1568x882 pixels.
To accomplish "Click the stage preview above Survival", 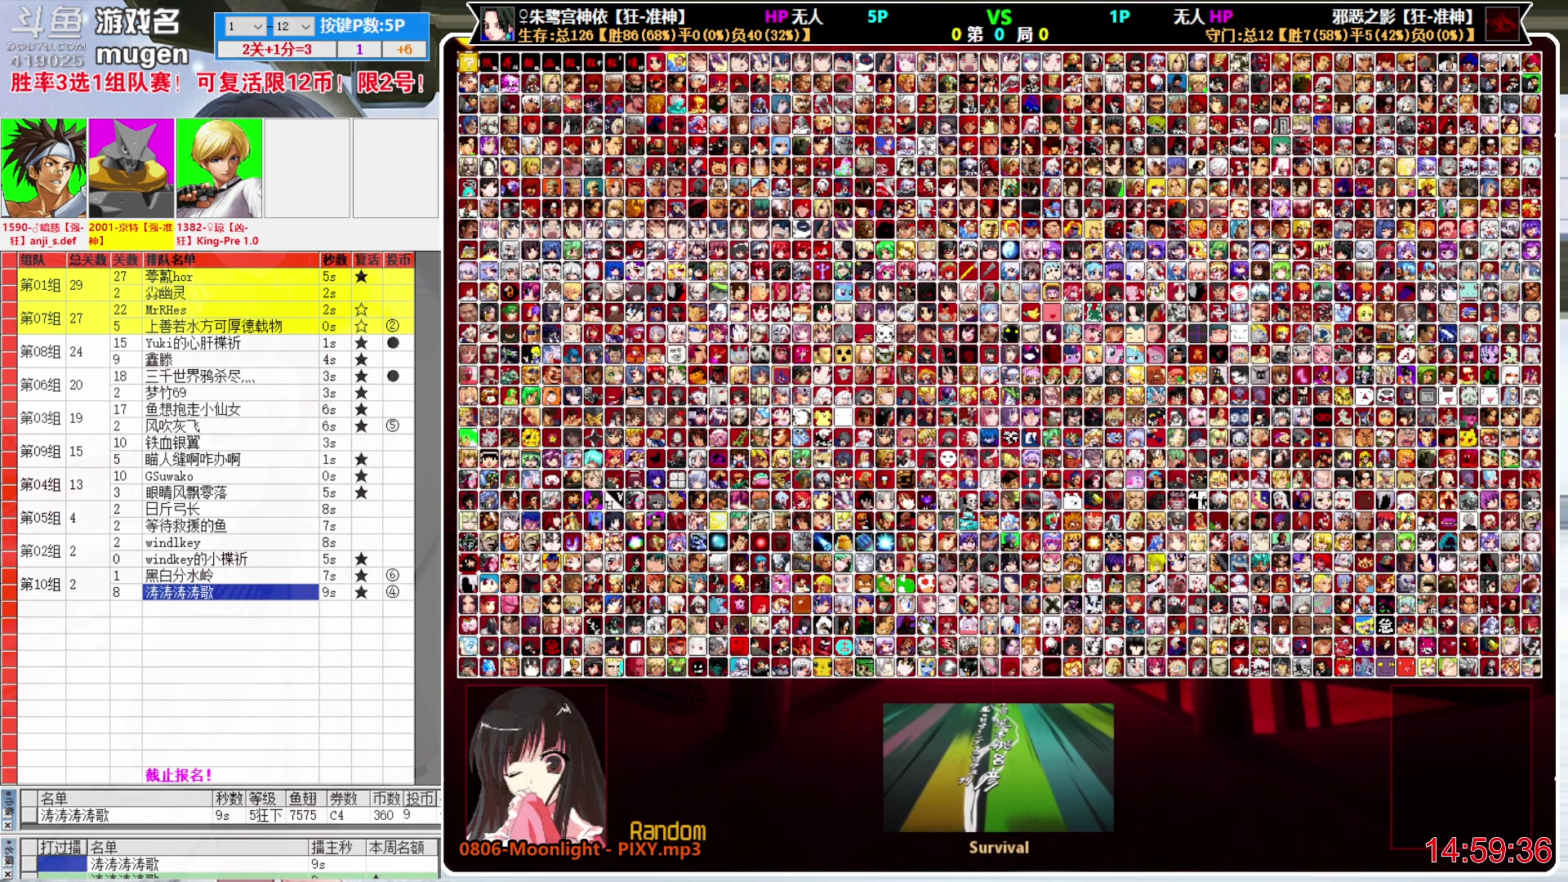I will (998, 768).
